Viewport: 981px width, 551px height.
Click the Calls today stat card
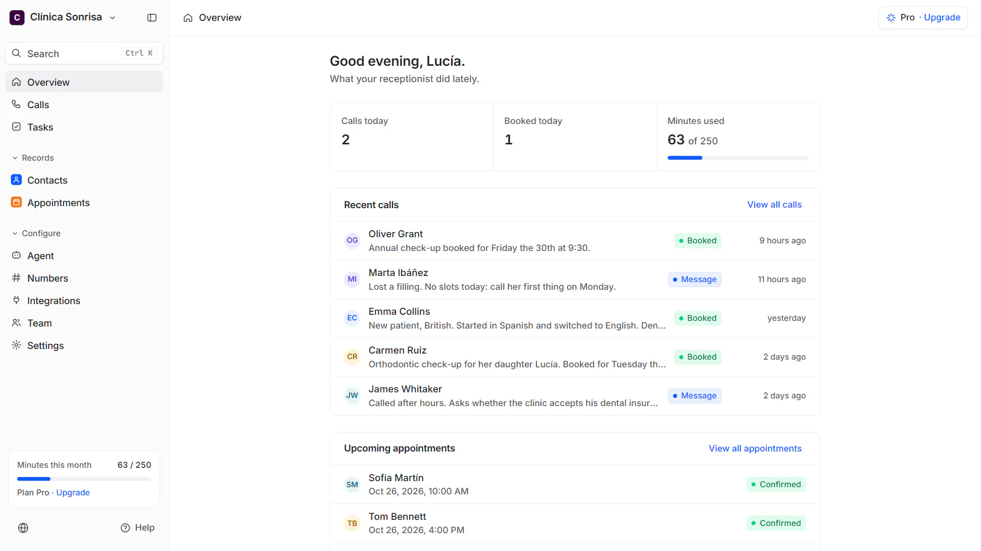tap(411, 137)
